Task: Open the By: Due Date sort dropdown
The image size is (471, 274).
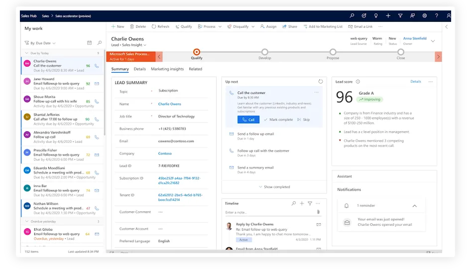Action: coord(40,43)
